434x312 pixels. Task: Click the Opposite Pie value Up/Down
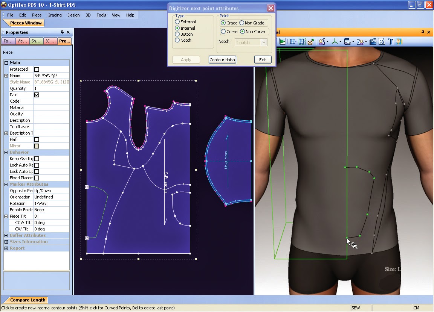(51, 191)
